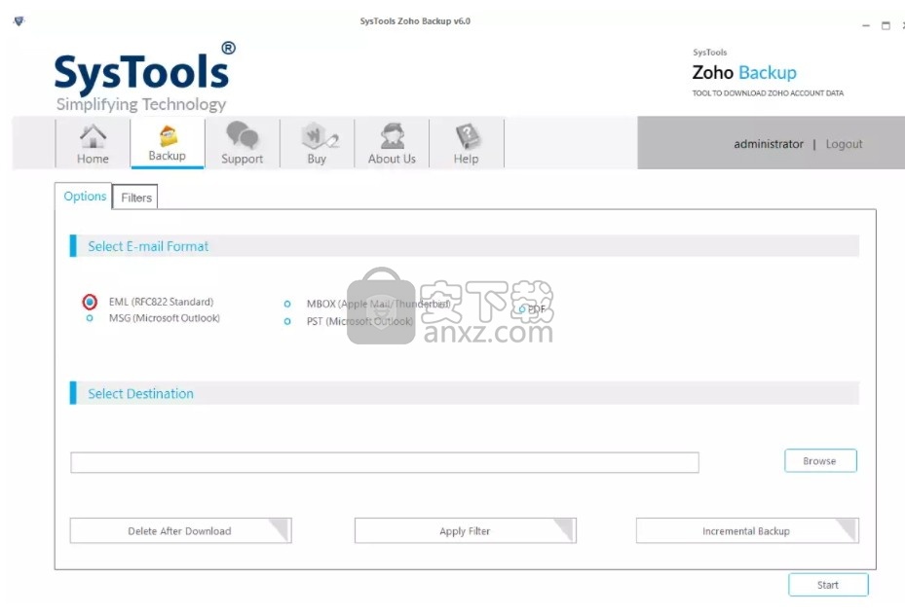Viewport: 905px width, 614px height.
Task: Open Support chat bubbles icon
Action: click(x=242, y=134)
